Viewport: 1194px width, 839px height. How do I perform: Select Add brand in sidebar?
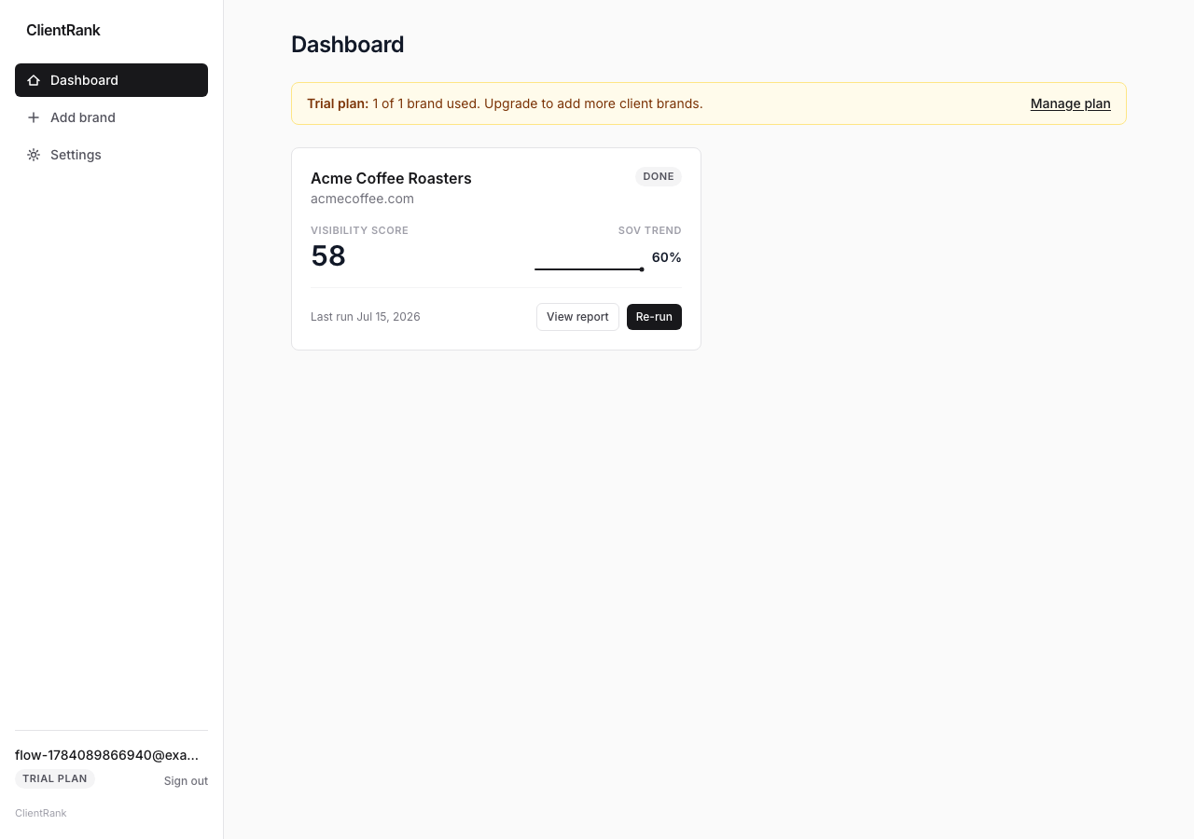pos(111,117)
